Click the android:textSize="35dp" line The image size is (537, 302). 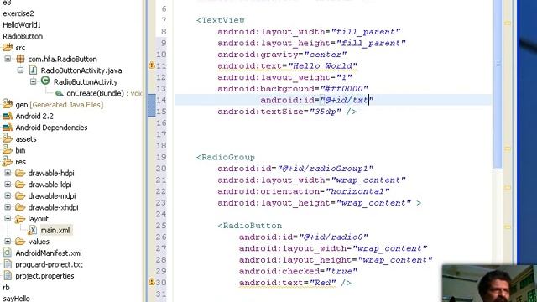pyautogui.click(x=287, y=112)
